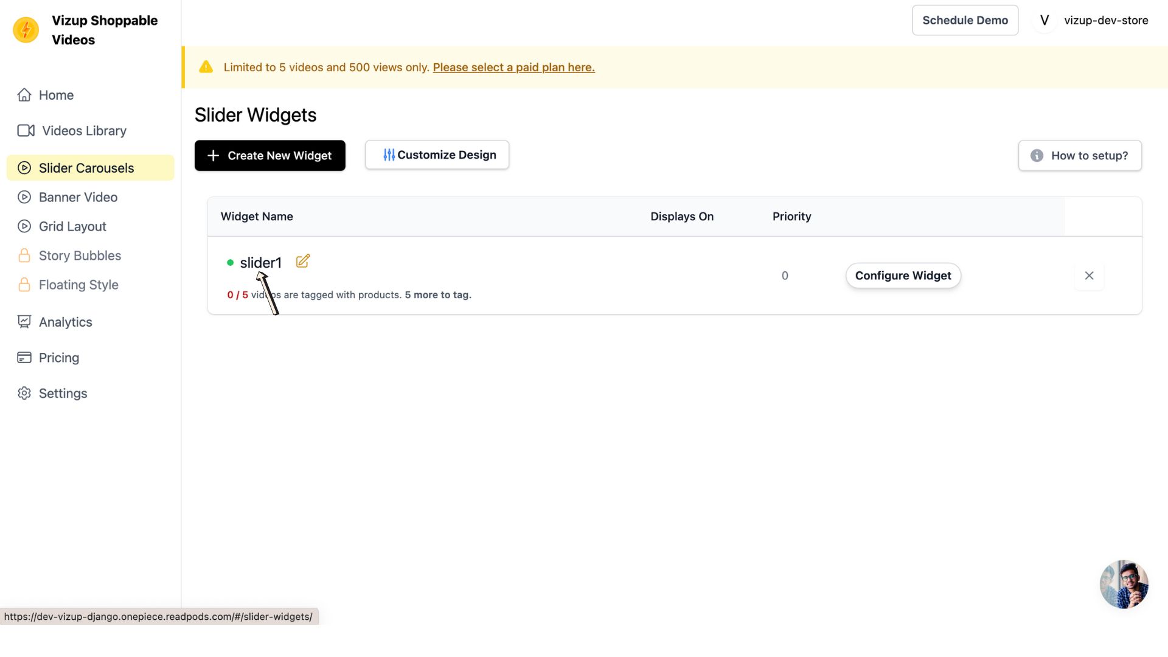Click the Analytics chart icon
This screenshot has height=657, width=1168.
(x=24, y=322)
